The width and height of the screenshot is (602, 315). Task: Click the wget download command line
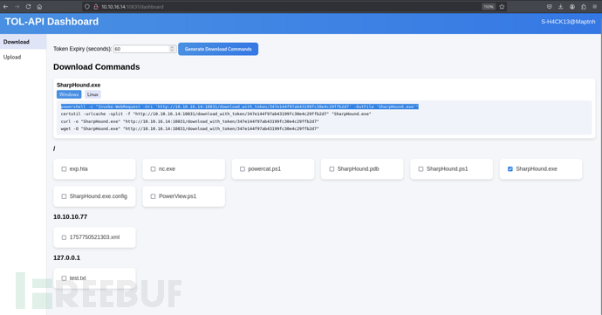189,128
